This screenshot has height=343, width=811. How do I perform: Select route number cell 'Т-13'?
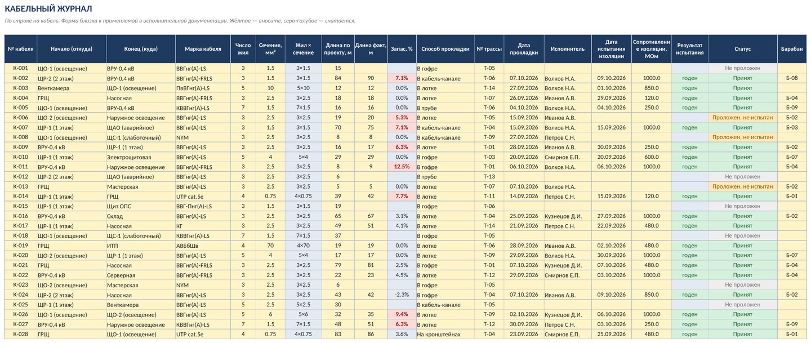pyautogui.click(x=489, y=177)
